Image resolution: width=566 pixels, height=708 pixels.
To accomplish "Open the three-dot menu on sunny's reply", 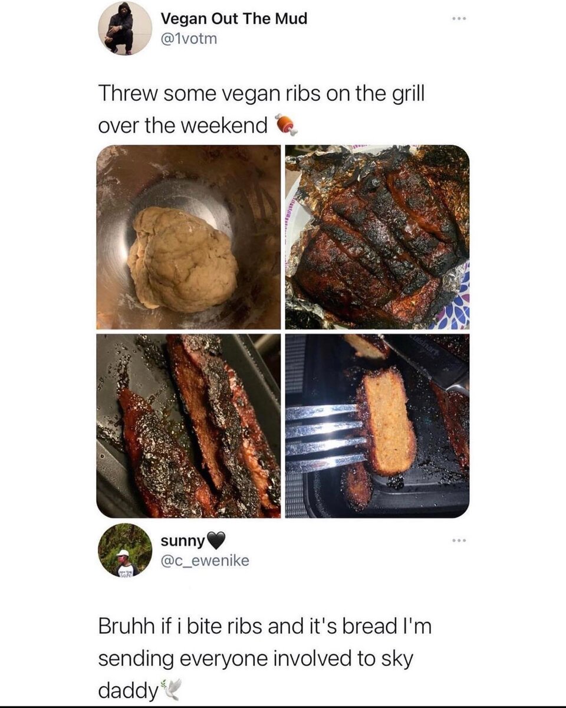I will [x=459, y=540].
